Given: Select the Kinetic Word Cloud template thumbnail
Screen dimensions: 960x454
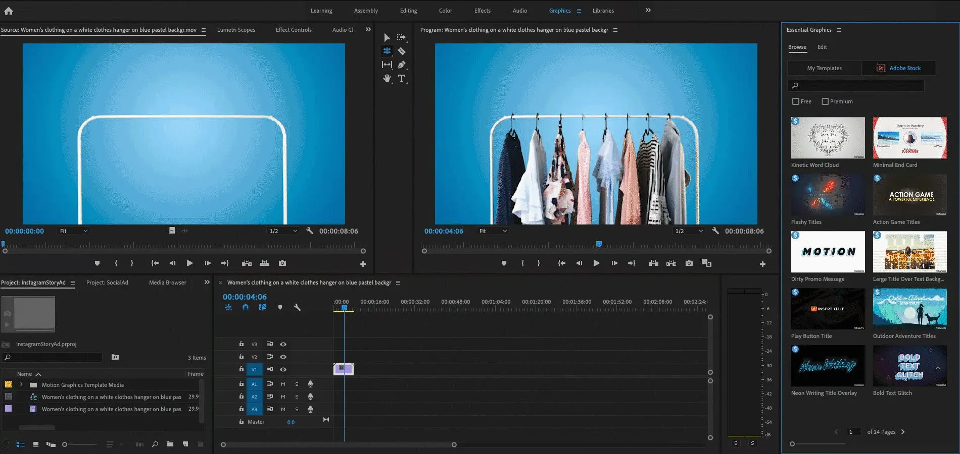Looking at the screenshot, I should (x=827, y=137).
